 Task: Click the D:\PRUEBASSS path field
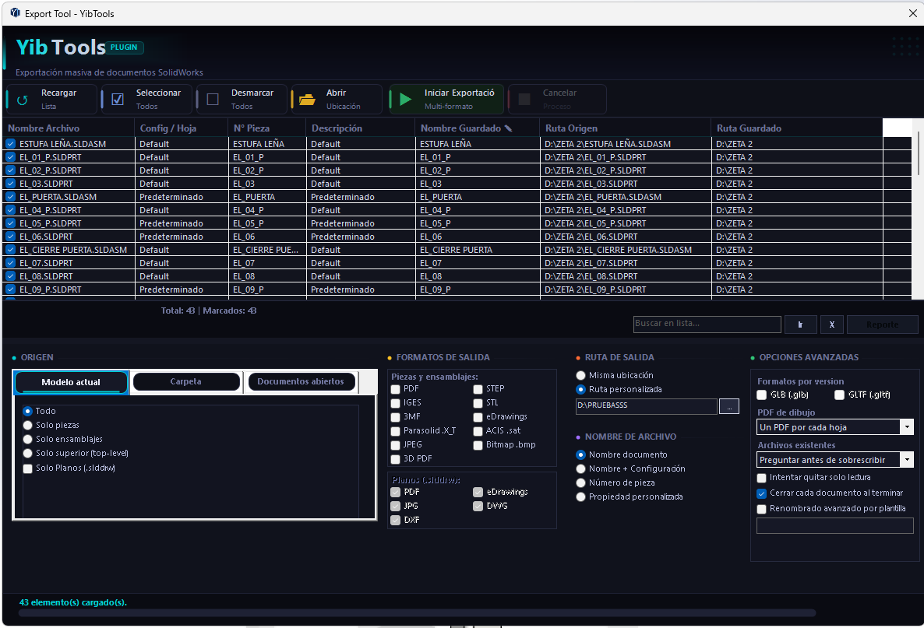(646, 406)
